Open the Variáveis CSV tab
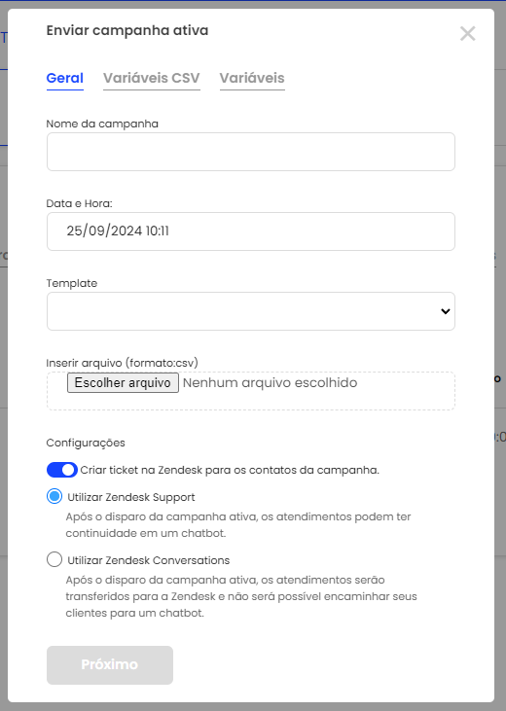The image size is (506, 711). [x=152, y=79]
